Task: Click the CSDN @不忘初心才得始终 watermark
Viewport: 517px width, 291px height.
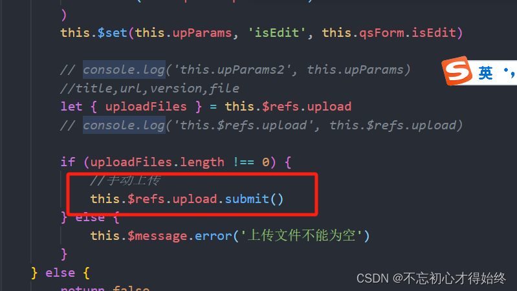Action: tap(431, 279)
